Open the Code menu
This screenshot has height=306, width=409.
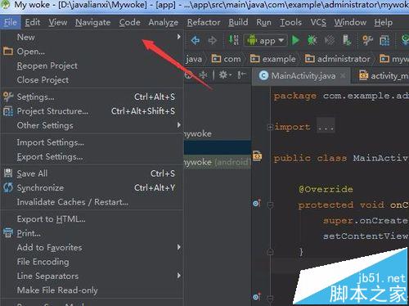pyautogui.click(x=129, y=22)
